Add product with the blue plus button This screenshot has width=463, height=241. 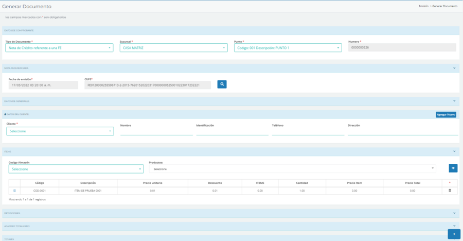pos(453,168)
